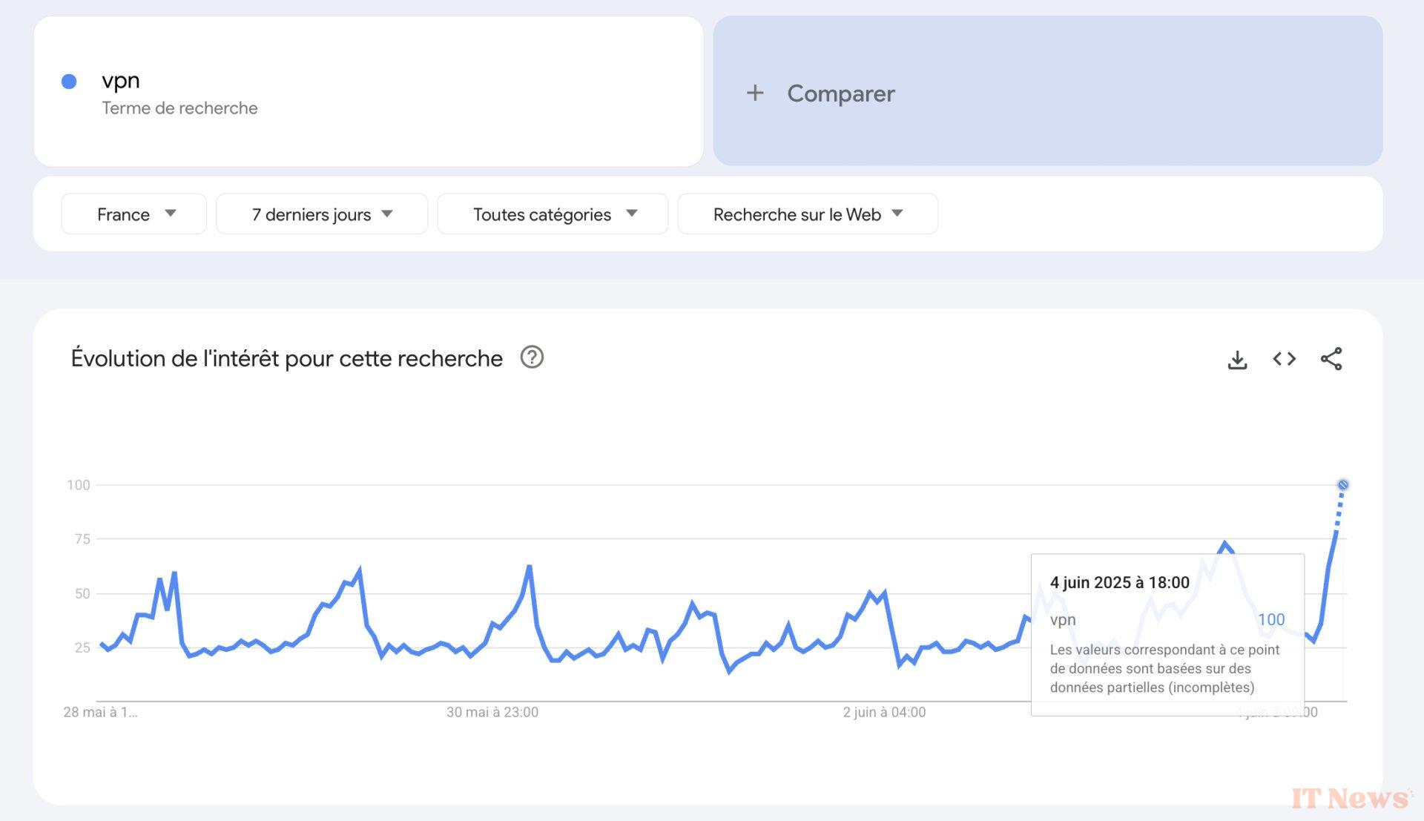The width and height of the screenshot is (1424, 821).
Task: Select the '100' peak data point
Action: [1343, 485]
